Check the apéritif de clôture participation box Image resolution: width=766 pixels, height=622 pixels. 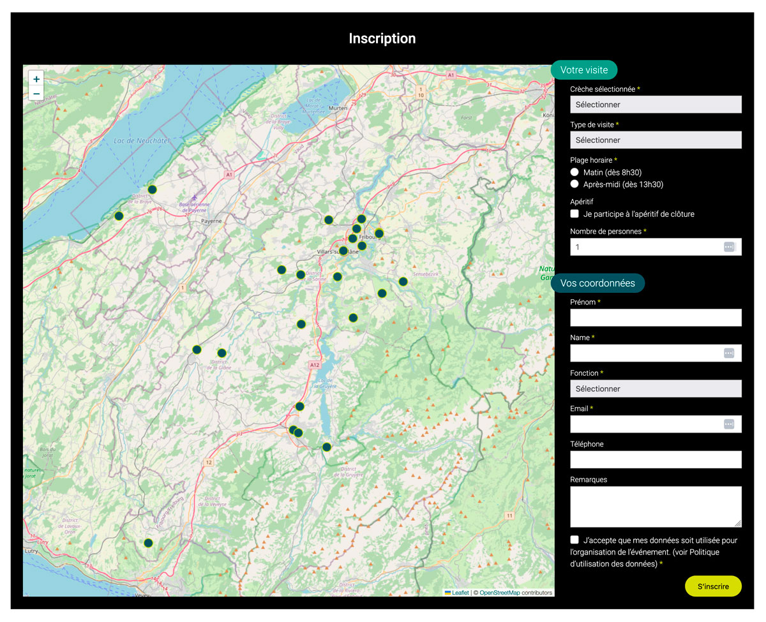pyautogui.click(x=574, y=214)
